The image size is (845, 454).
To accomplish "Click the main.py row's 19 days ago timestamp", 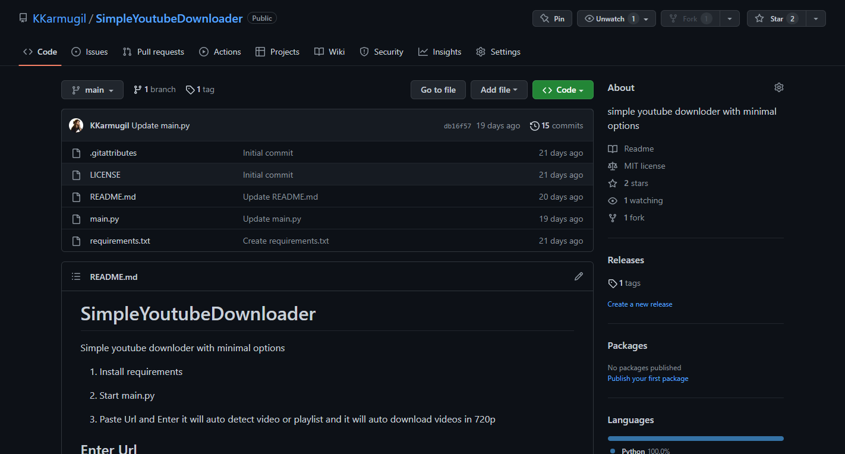I will tap(561, 219).
